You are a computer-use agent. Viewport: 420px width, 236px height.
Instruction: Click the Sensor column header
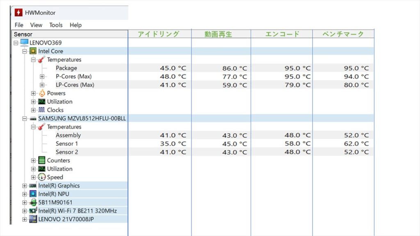pos(70,34)
